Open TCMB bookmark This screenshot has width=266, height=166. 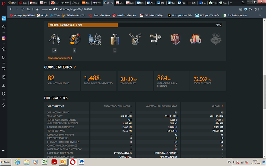(x=55, y=15)
